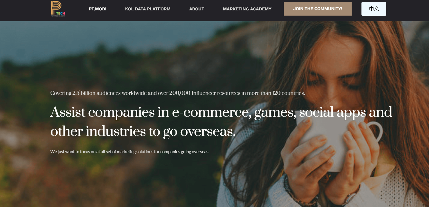This screenshot has height=207, width=429.
Task: Click the "Covering 2.5 billion audiences" tagline
Action: (177, 93)
